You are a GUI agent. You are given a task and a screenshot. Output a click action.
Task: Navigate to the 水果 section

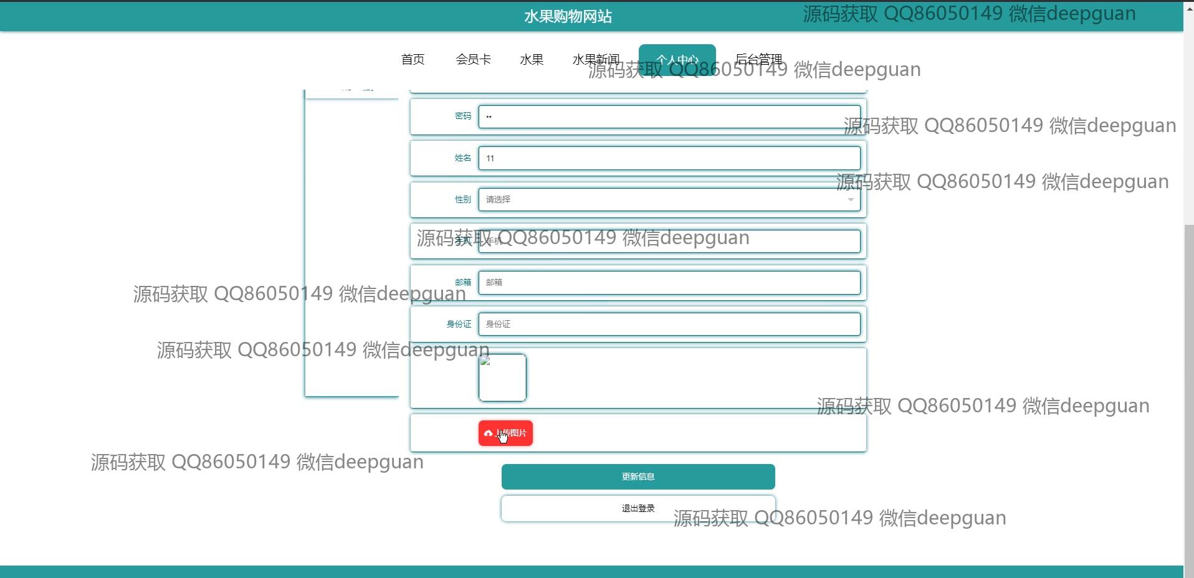click(532, 60)
